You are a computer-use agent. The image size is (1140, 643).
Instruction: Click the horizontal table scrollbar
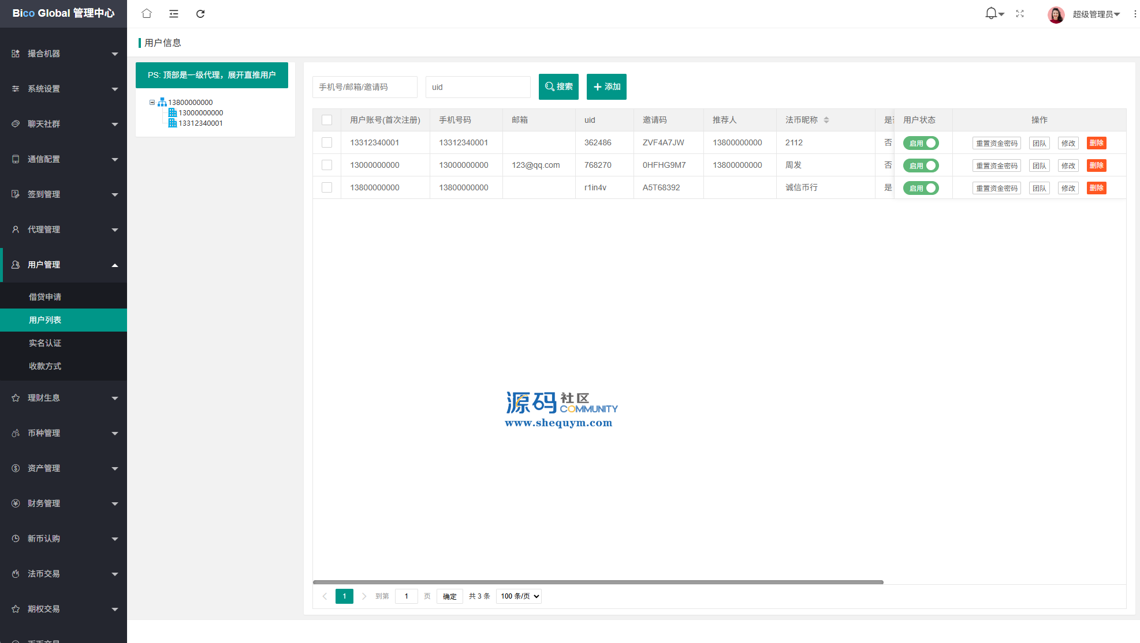click(598, 582)
